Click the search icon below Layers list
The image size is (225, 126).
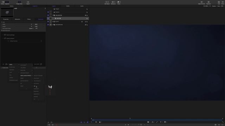(x=49, y=122)
